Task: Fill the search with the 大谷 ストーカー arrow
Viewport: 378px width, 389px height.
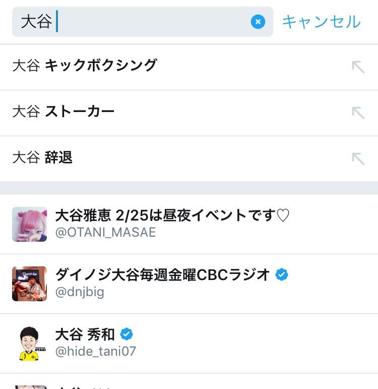Action: [358, 113]
